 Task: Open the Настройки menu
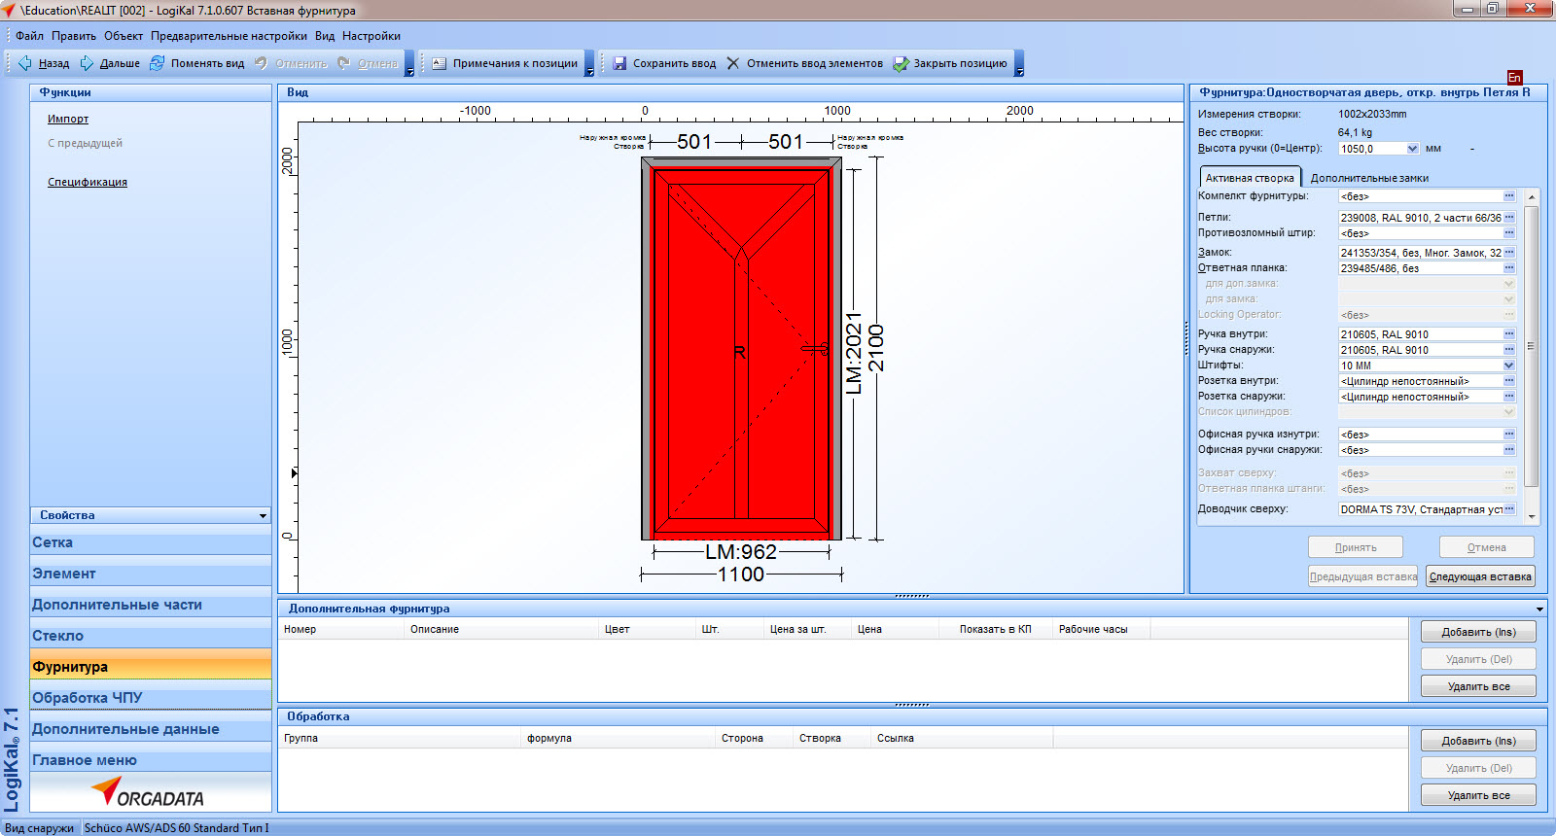click(x=371, y=36)
